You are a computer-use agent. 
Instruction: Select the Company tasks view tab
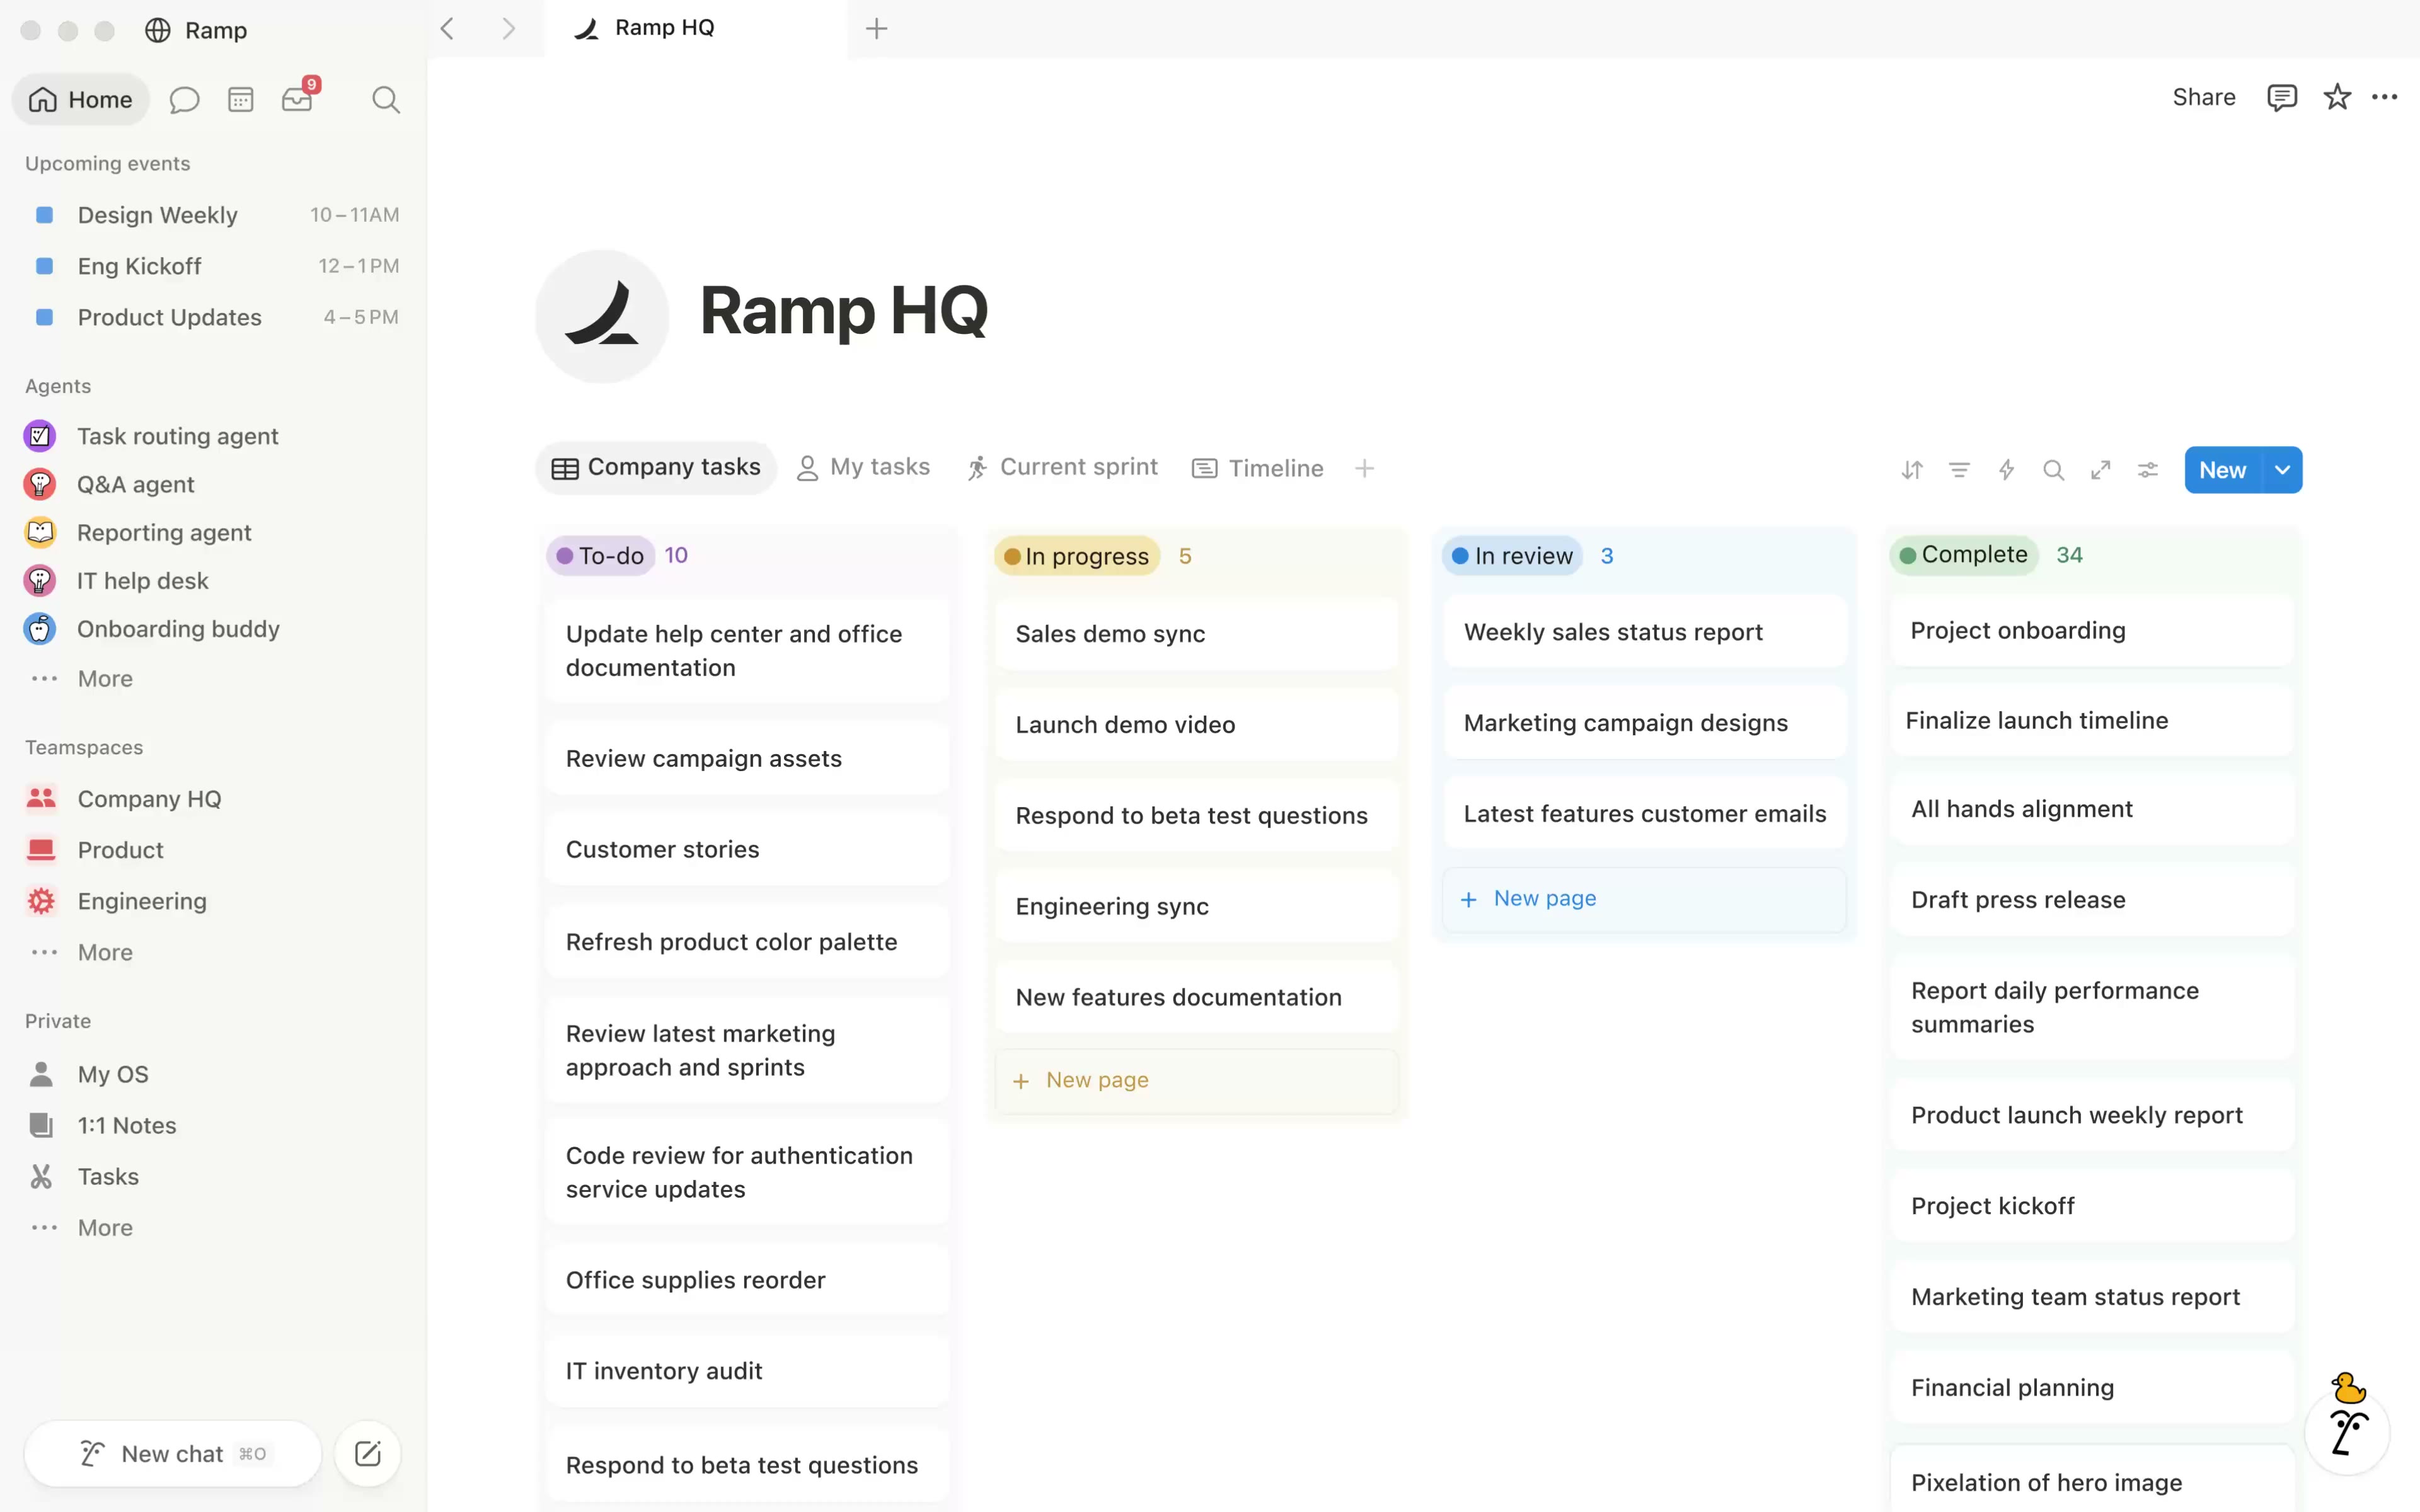tap(656, 467)
